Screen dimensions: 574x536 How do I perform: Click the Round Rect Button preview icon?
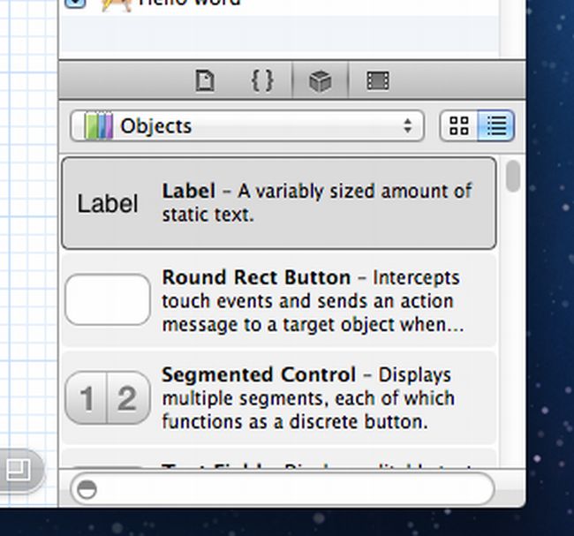(108, 299)
